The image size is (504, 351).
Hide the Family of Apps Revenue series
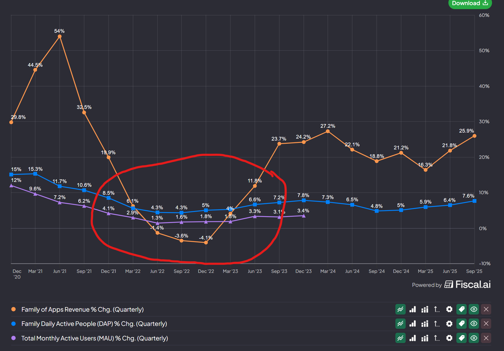pos(474,309)
